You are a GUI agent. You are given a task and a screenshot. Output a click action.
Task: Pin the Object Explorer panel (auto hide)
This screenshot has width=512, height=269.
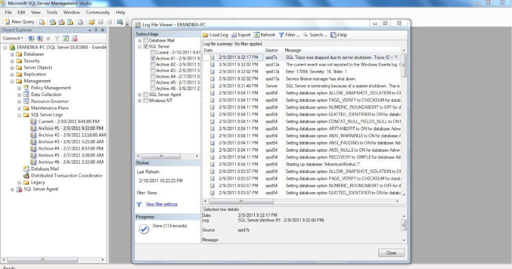click(x=96, y=29)
